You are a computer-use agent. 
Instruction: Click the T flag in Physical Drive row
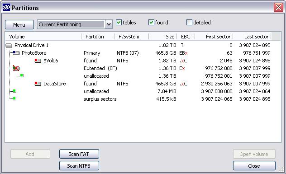182,45
